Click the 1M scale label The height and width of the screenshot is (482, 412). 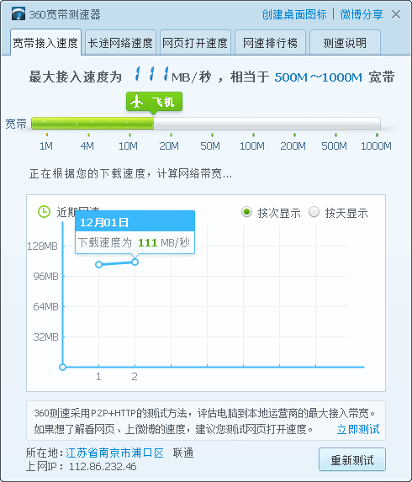(x=46, y=146)
